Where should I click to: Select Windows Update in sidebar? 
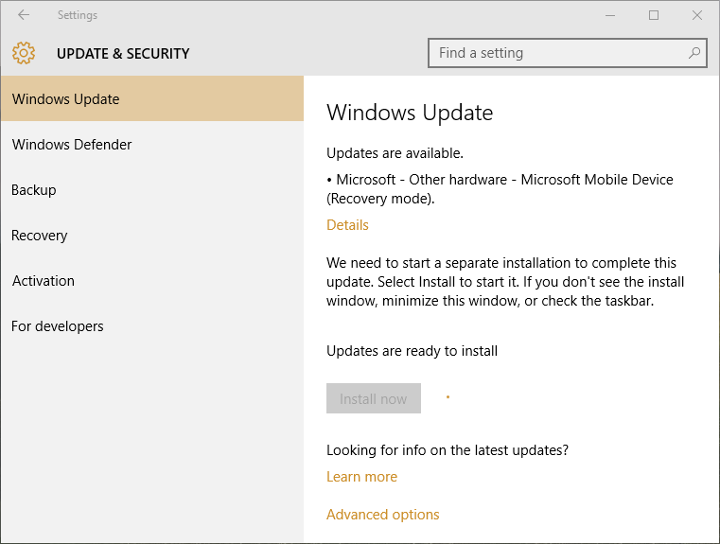coord(152,98)
